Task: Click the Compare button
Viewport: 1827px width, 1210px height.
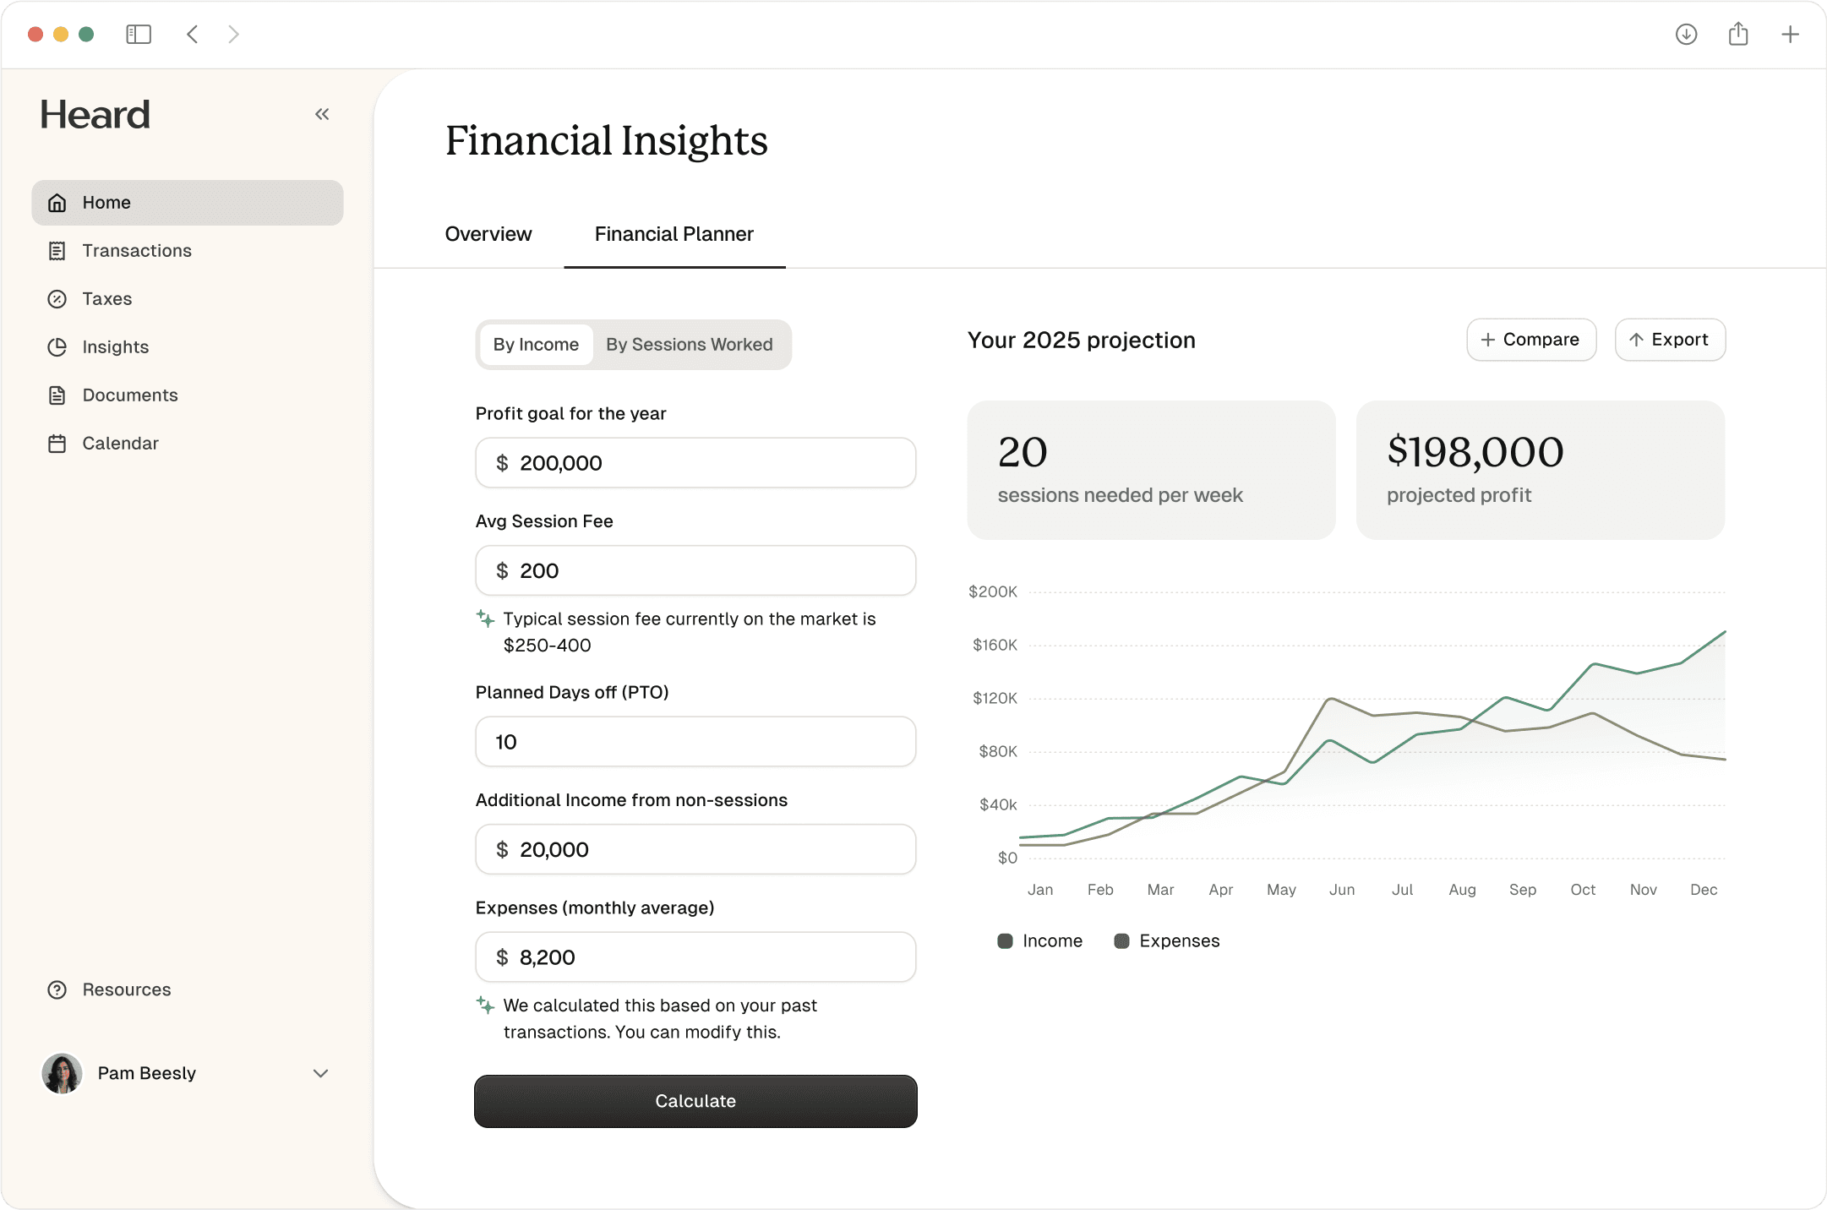Action: pos(1530,340)
